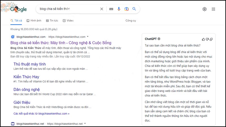Switch to the Video tab
The height and width of the screenshot is (127, 226).
[x=68, y=21]
